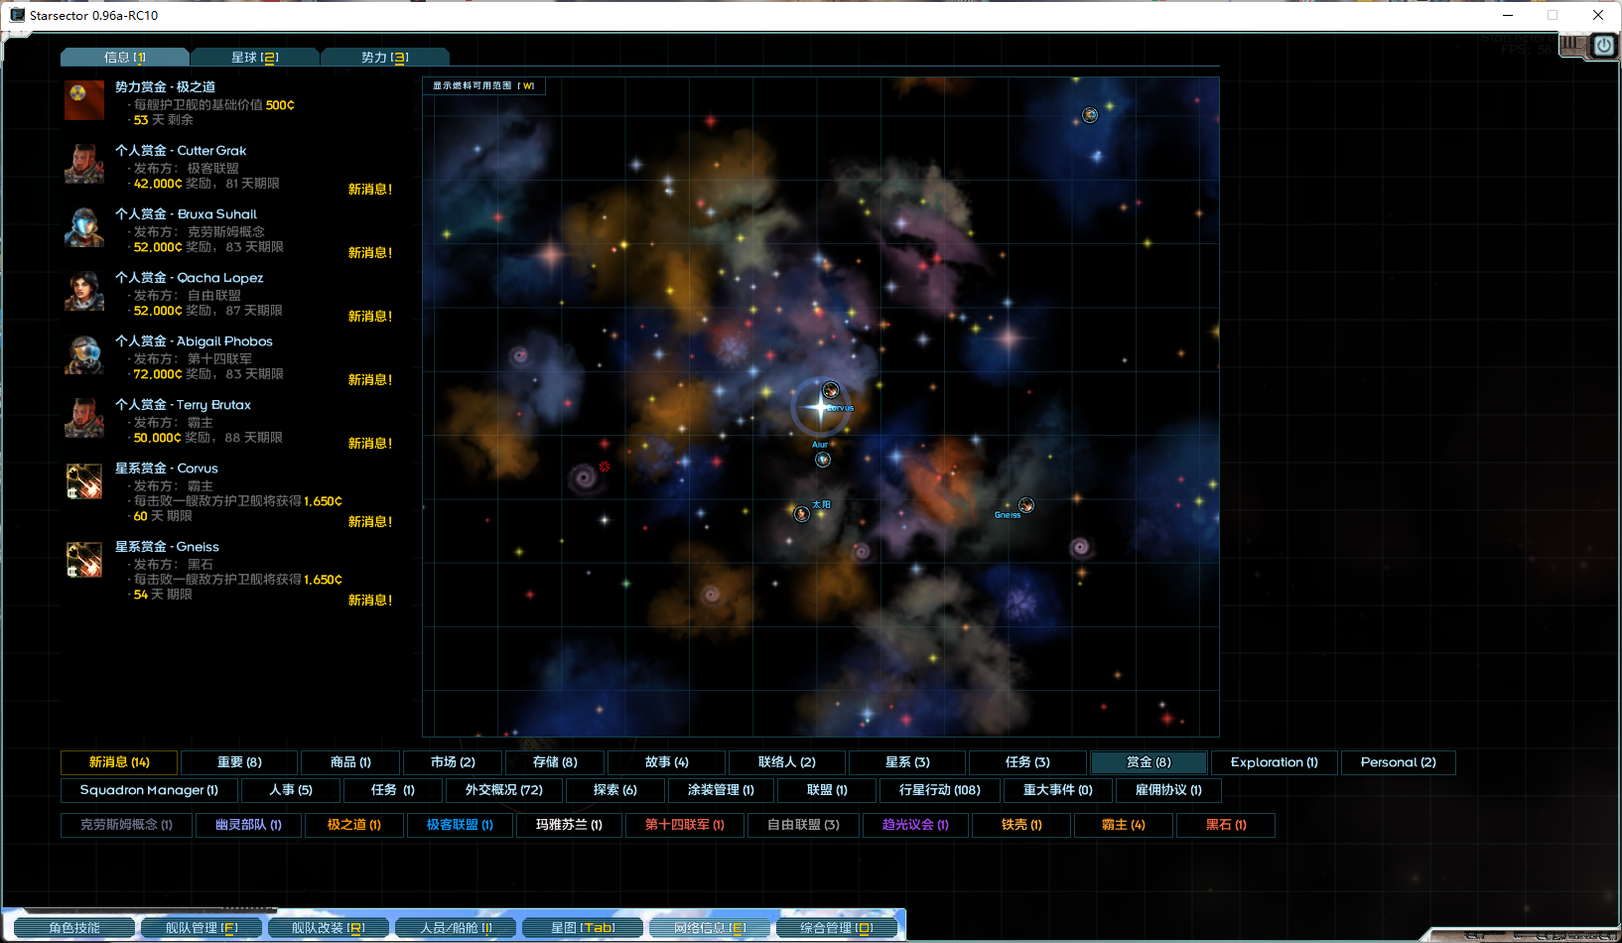The height and width of the screenshot is (943, 1622).
Task: Toggle the 新消息 (14) filter
Action: pyautogui.click(x=119, y=762)
